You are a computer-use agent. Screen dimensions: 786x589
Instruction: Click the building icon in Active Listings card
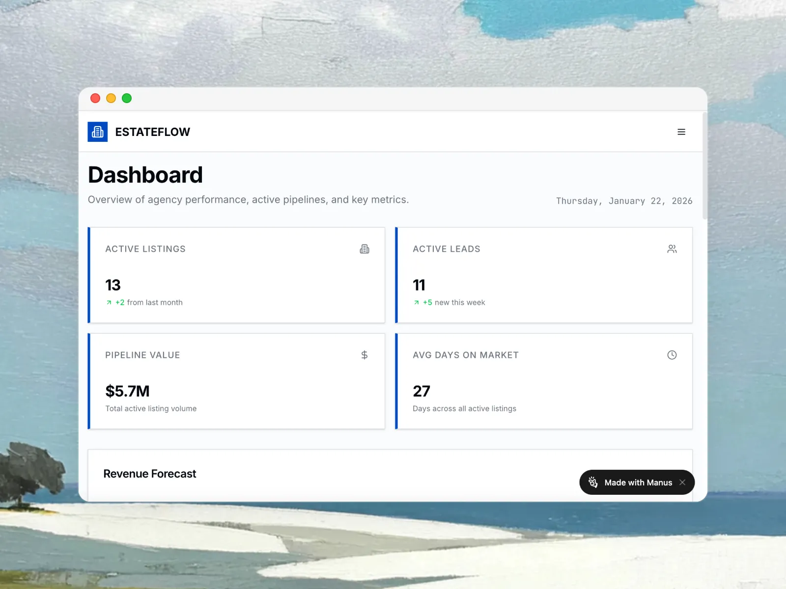[365, 249]
